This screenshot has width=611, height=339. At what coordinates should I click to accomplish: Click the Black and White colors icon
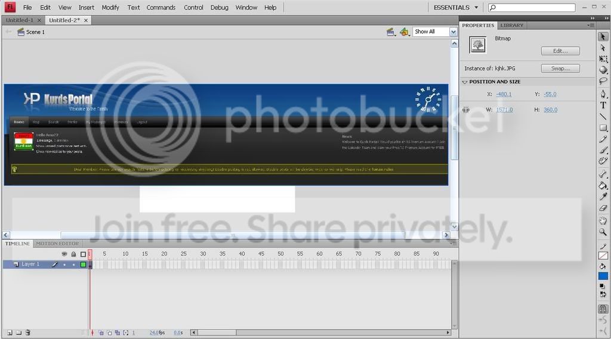coord(603,286)
